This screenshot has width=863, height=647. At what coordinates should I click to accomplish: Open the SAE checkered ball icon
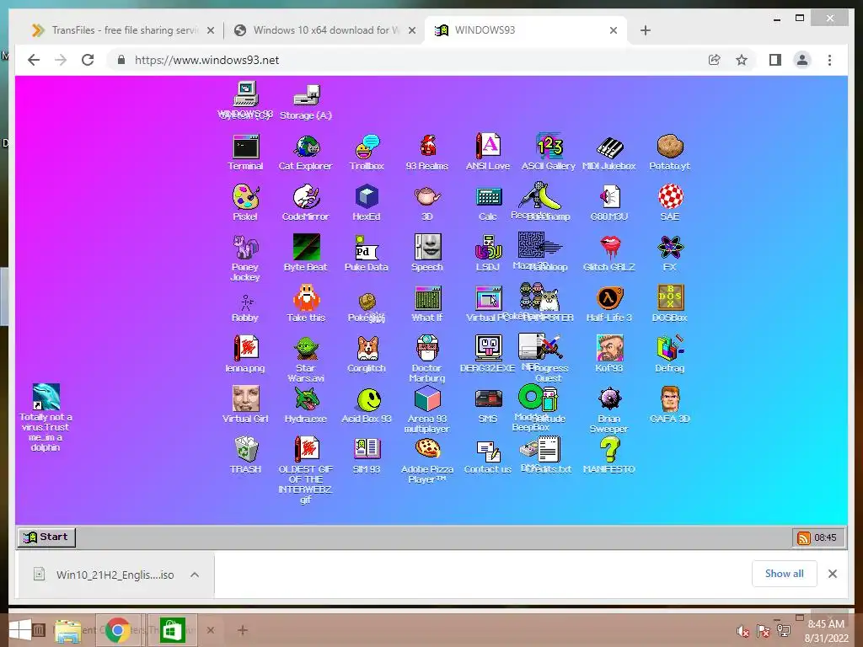pos(670,202)
